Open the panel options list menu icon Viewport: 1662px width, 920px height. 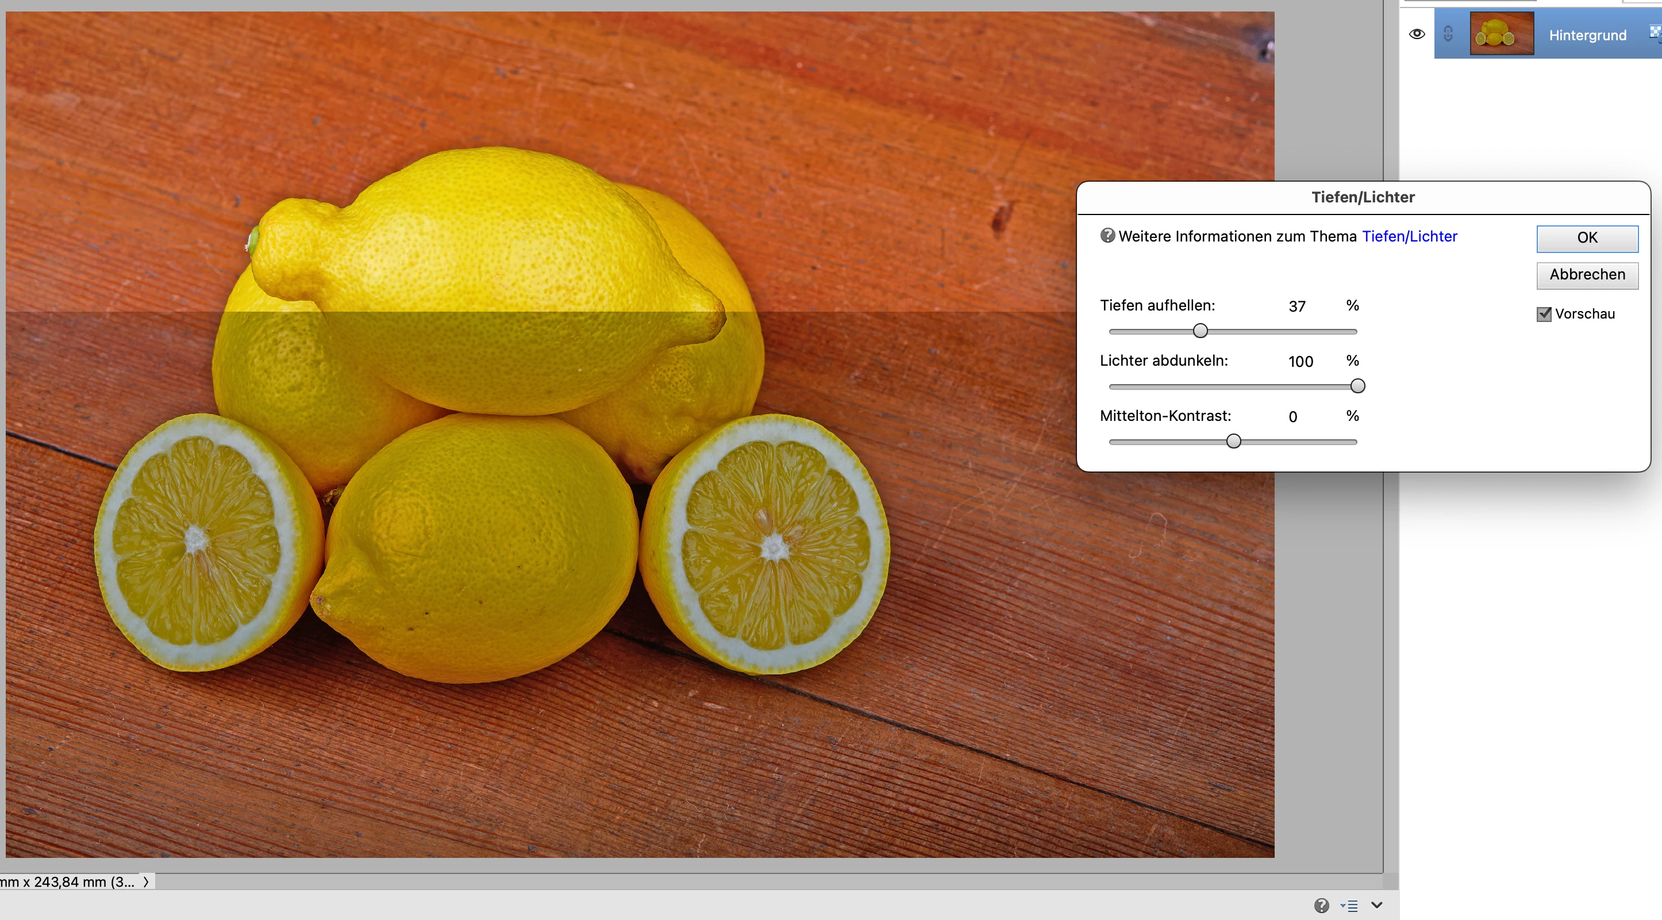tap(1349, 906)
